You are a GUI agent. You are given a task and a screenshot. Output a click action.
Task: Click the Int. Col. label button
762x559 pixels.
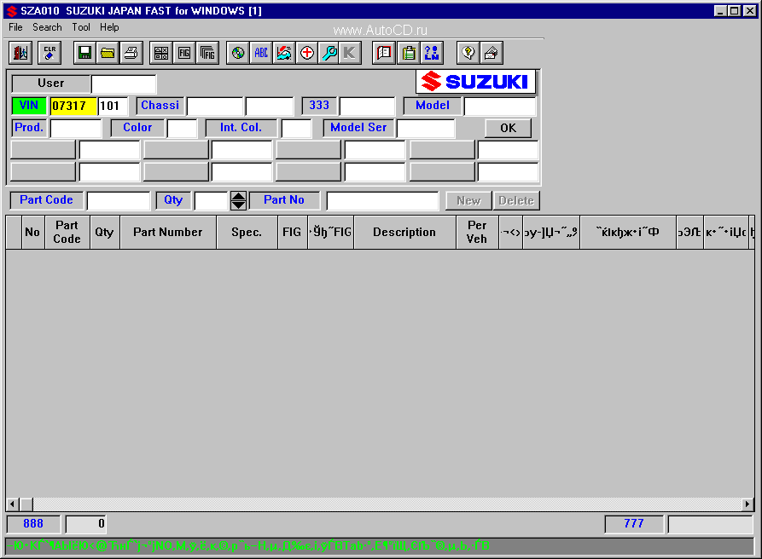[241, 128]
